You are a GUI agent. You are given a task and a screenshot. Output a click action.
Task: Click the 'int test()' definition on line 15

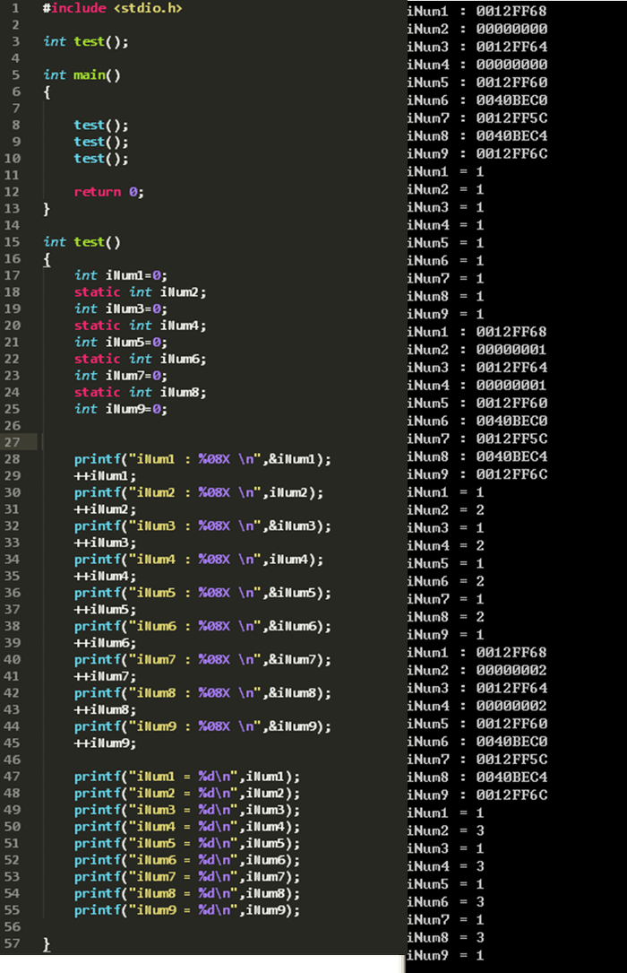82,242
